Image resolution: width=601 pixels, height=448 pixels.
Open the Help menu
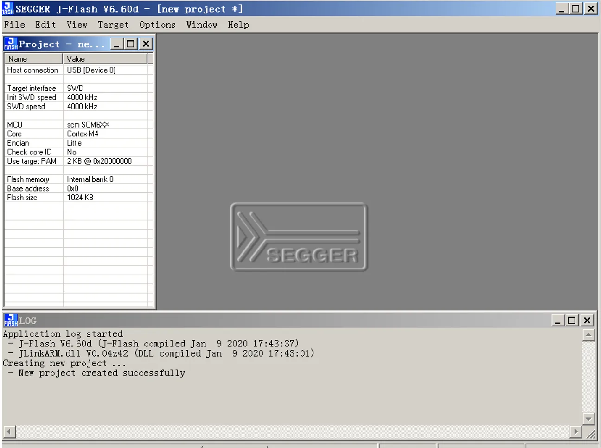coord(238,25)
